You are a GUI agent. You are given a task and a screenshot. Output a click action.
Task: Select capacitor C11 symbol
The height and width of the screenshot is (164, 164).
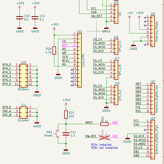point(35,18)
